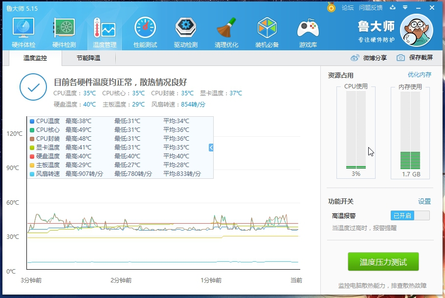Open the 硬件检测 hardware detection section
This screenshot has width=445, height=298.
(x=64, y=33)
